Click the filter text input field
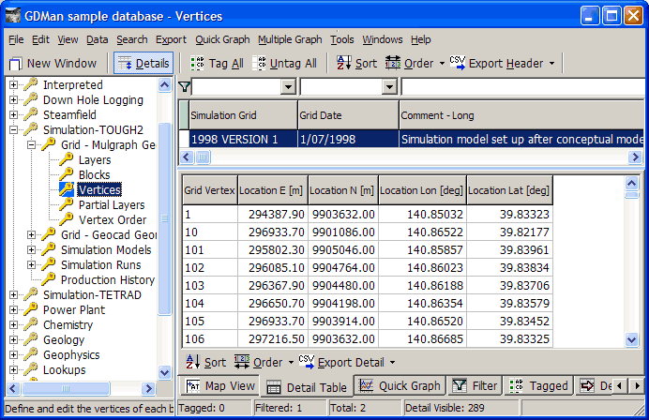This screenshot has width=649, height=420. [x=522, y=87]
